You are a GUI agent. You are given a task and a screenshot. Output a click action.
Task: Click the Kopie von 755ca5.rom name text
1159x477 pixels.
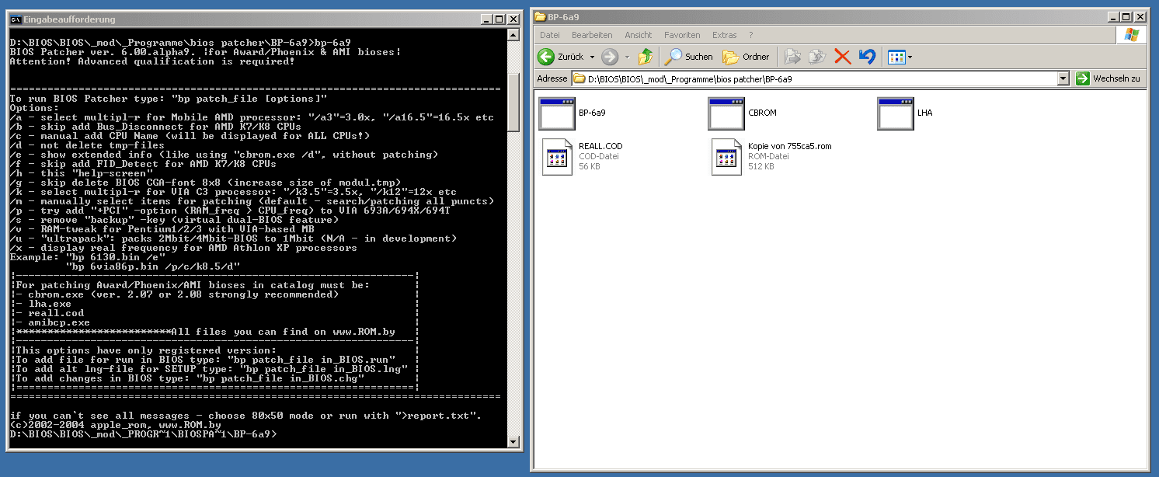tap(790, 146)
